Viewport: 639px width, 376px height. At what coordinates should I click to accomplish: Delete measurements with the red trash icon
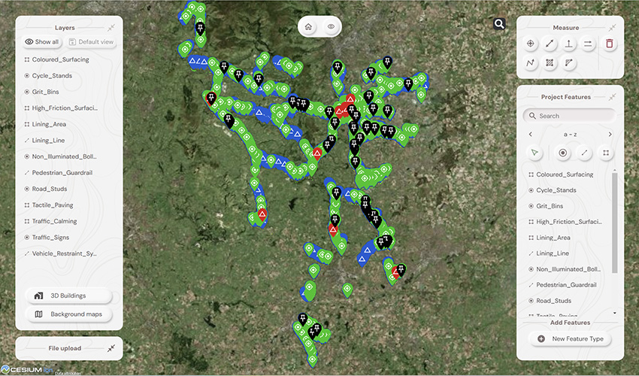(609, 44)
